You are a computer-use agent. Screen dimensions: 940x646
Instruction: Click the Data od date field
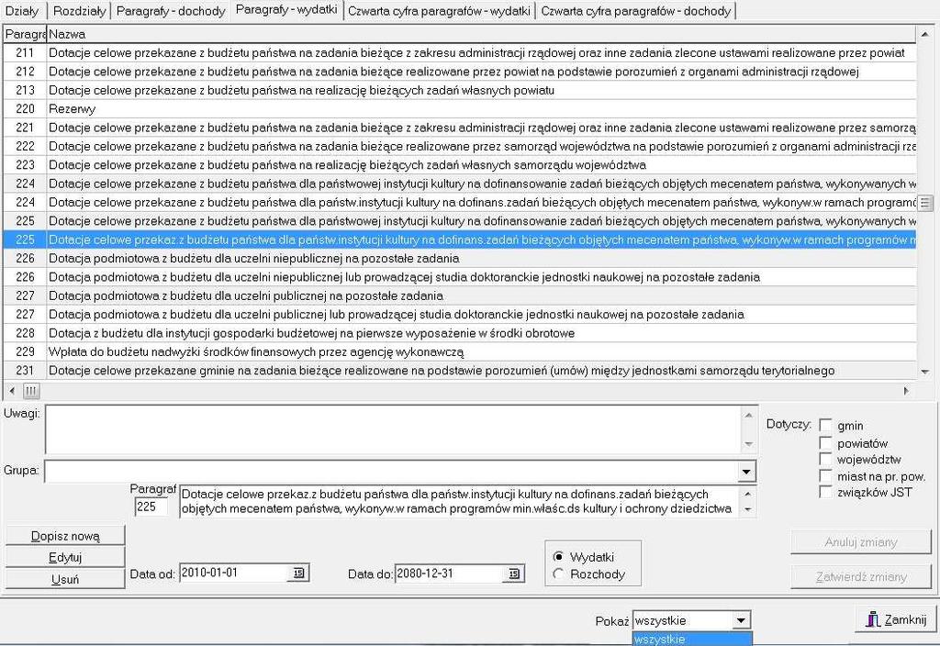tap(235, 573)
